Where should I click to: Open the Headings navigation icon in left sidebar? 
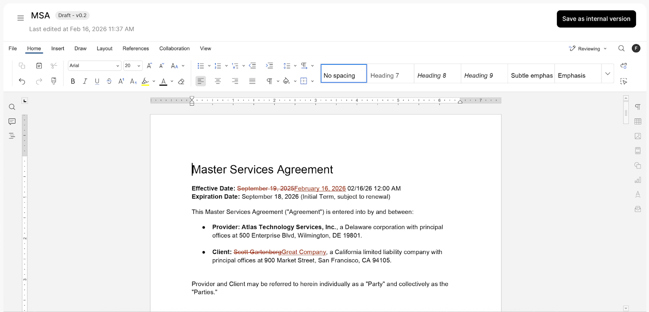tap(12, 136)
